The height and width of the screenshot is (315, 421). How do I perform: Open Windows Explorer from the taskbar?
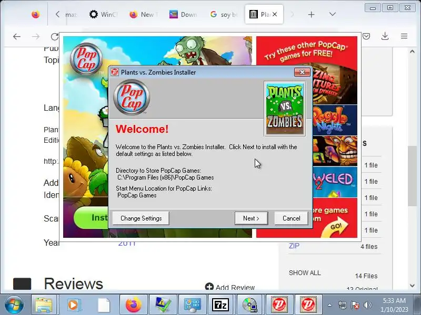tap(44, 304)
